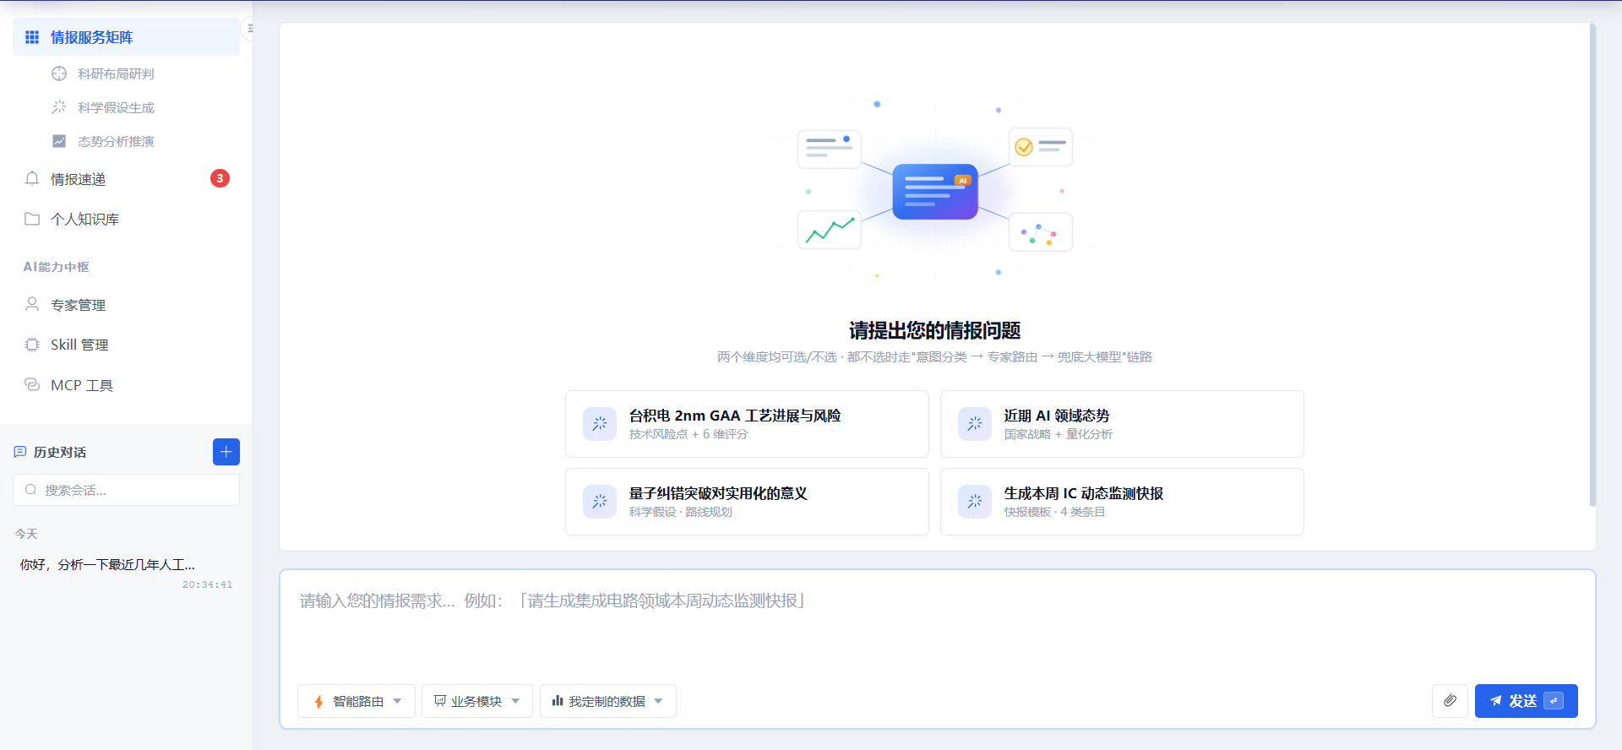This screenshot has height=750, width=1622.
Task: Click the 专家管理 person icon
Action: tap(32, 304)
